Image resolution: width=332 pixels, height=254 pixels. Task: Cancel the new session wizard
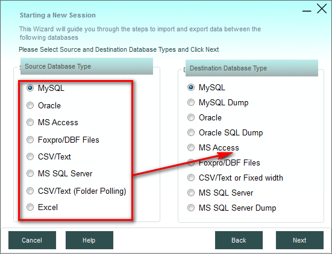[x=32, y=240]
